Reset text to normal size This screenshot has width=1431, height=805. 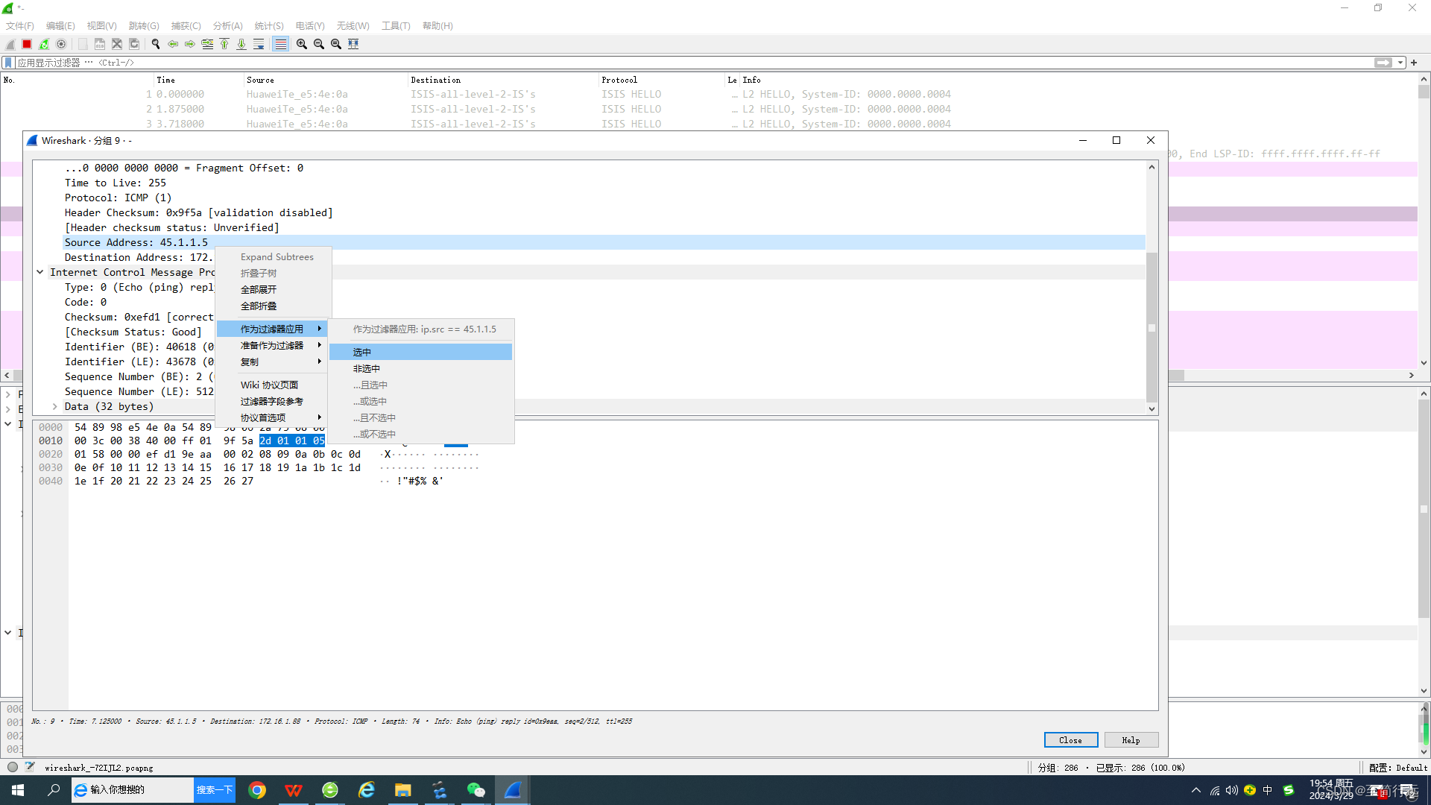[x=336, y=44]
